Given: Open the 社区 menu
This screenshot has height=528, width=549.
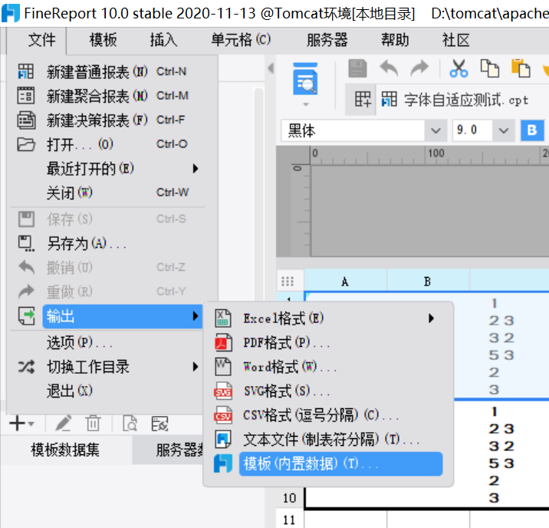Looking at the screenshot, I should 456,40.
